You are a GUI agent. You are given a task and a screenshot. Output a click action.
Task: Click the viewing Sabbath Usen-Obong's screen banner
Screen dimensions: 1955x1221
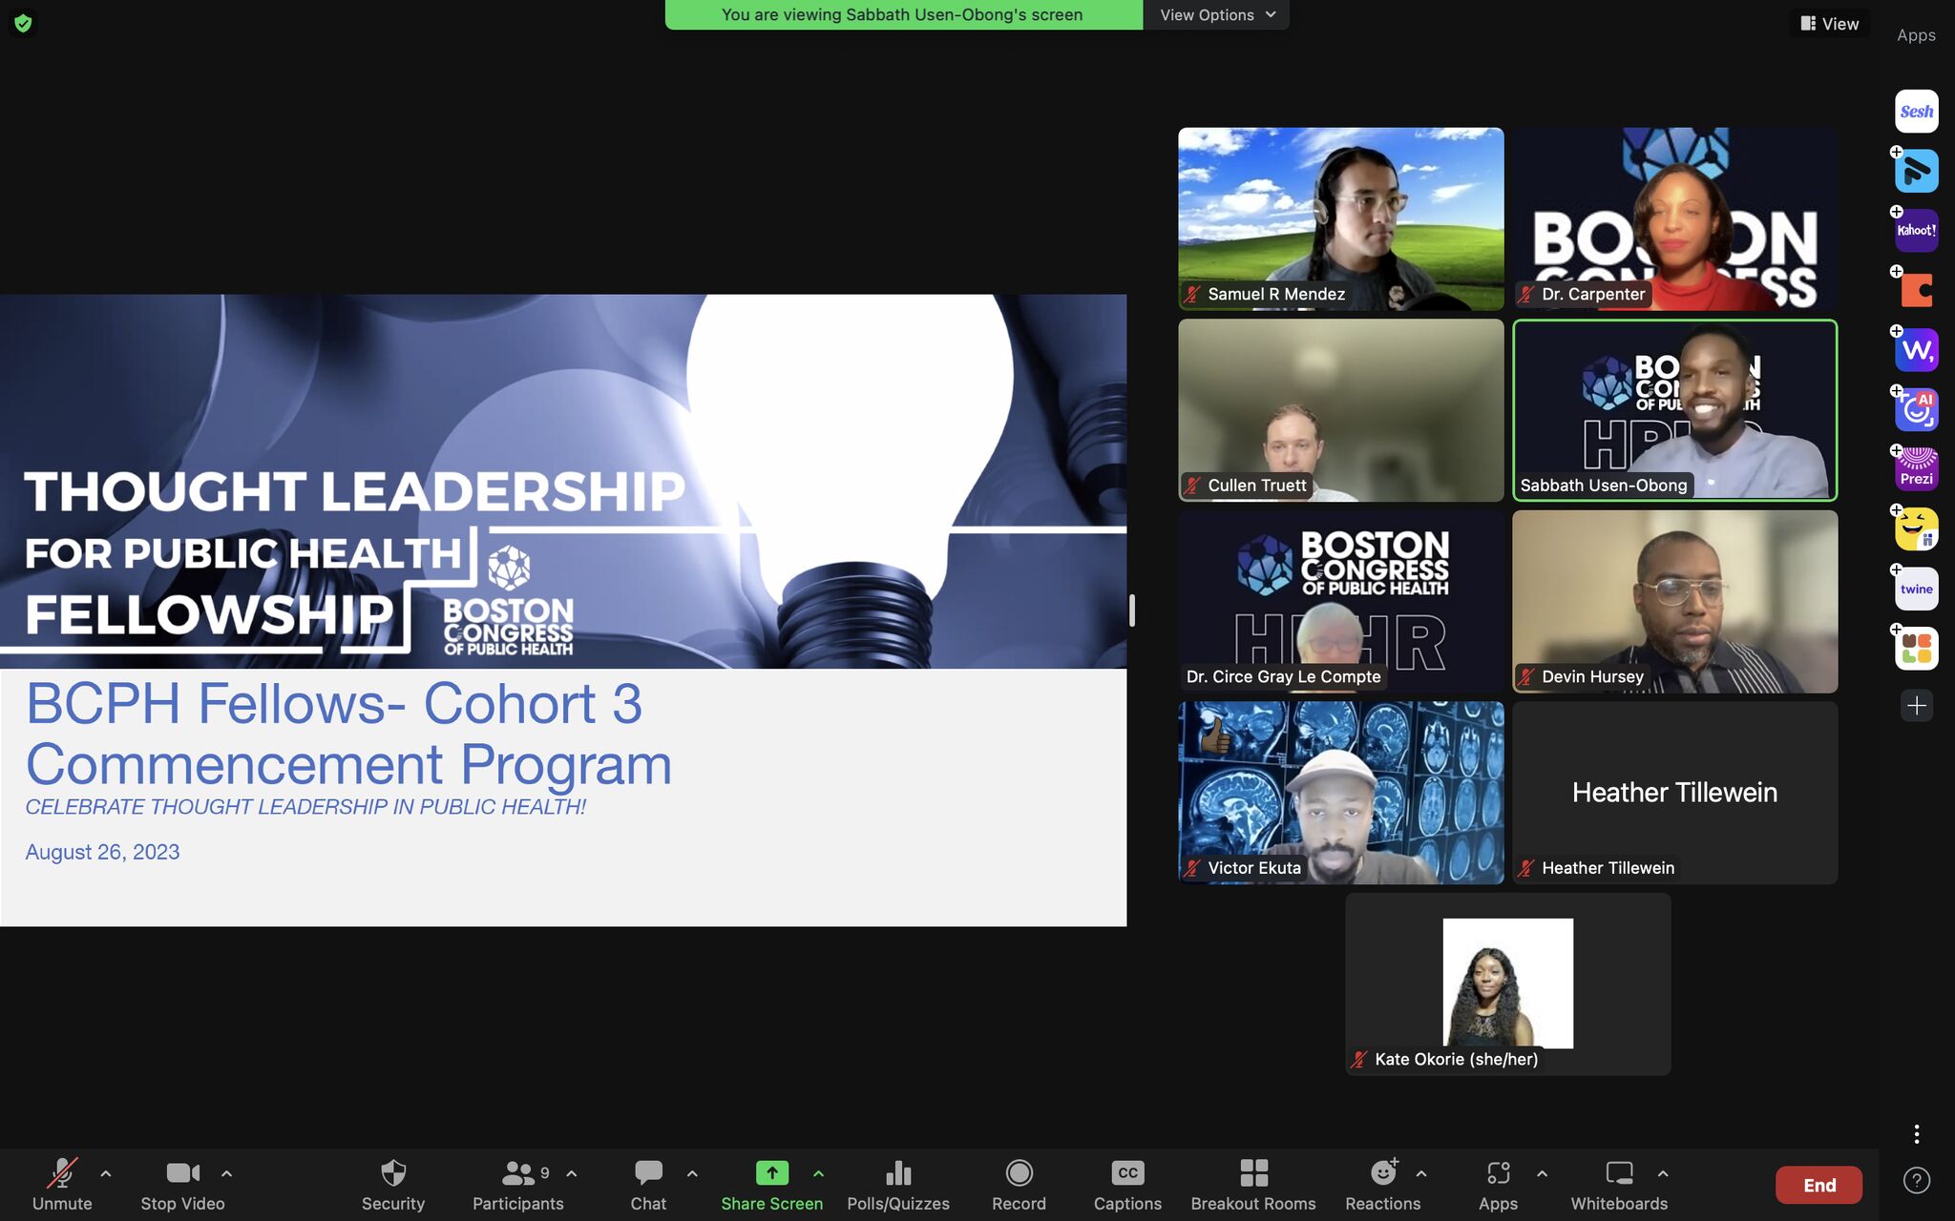[903, 14]
